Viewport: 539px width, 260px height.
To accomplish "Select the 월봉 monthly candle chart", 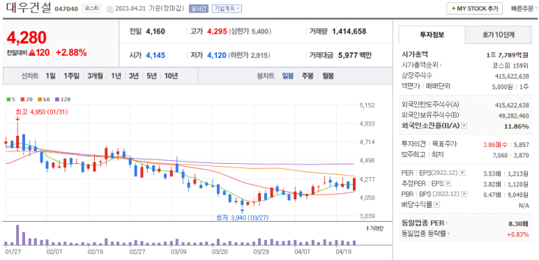I will 328,76.
